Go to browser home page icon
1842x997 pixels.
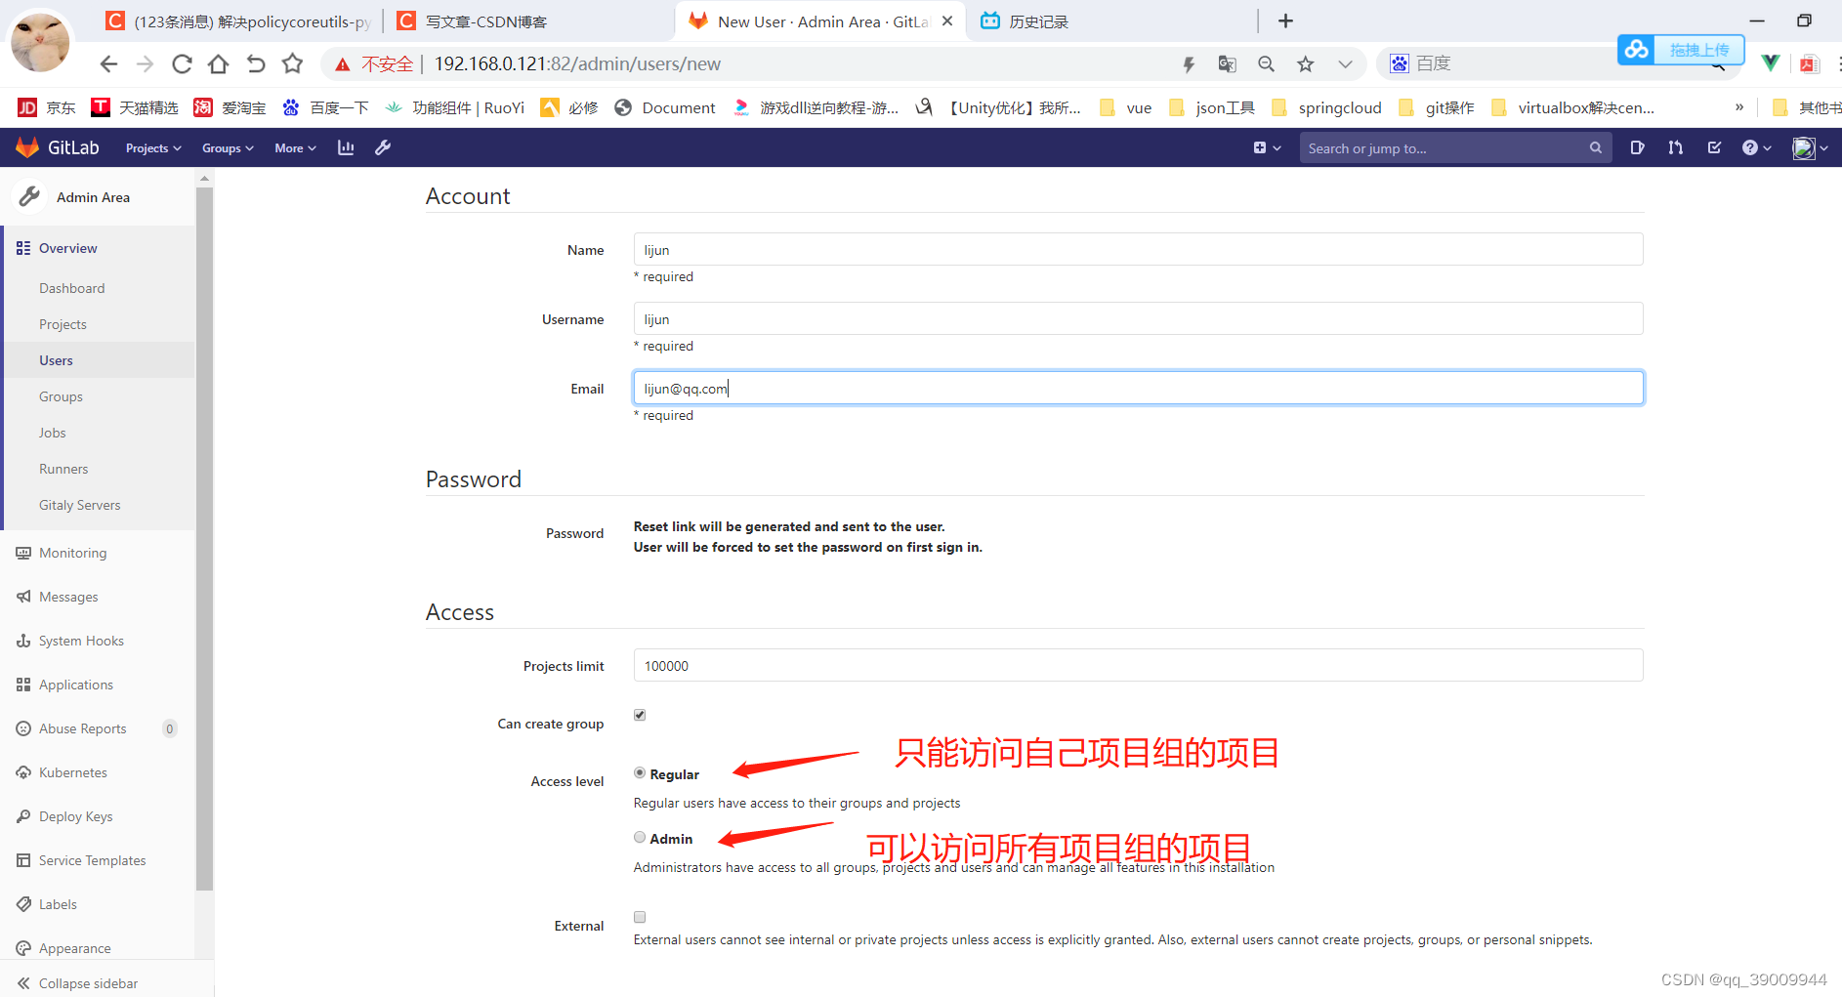[219, 64]
